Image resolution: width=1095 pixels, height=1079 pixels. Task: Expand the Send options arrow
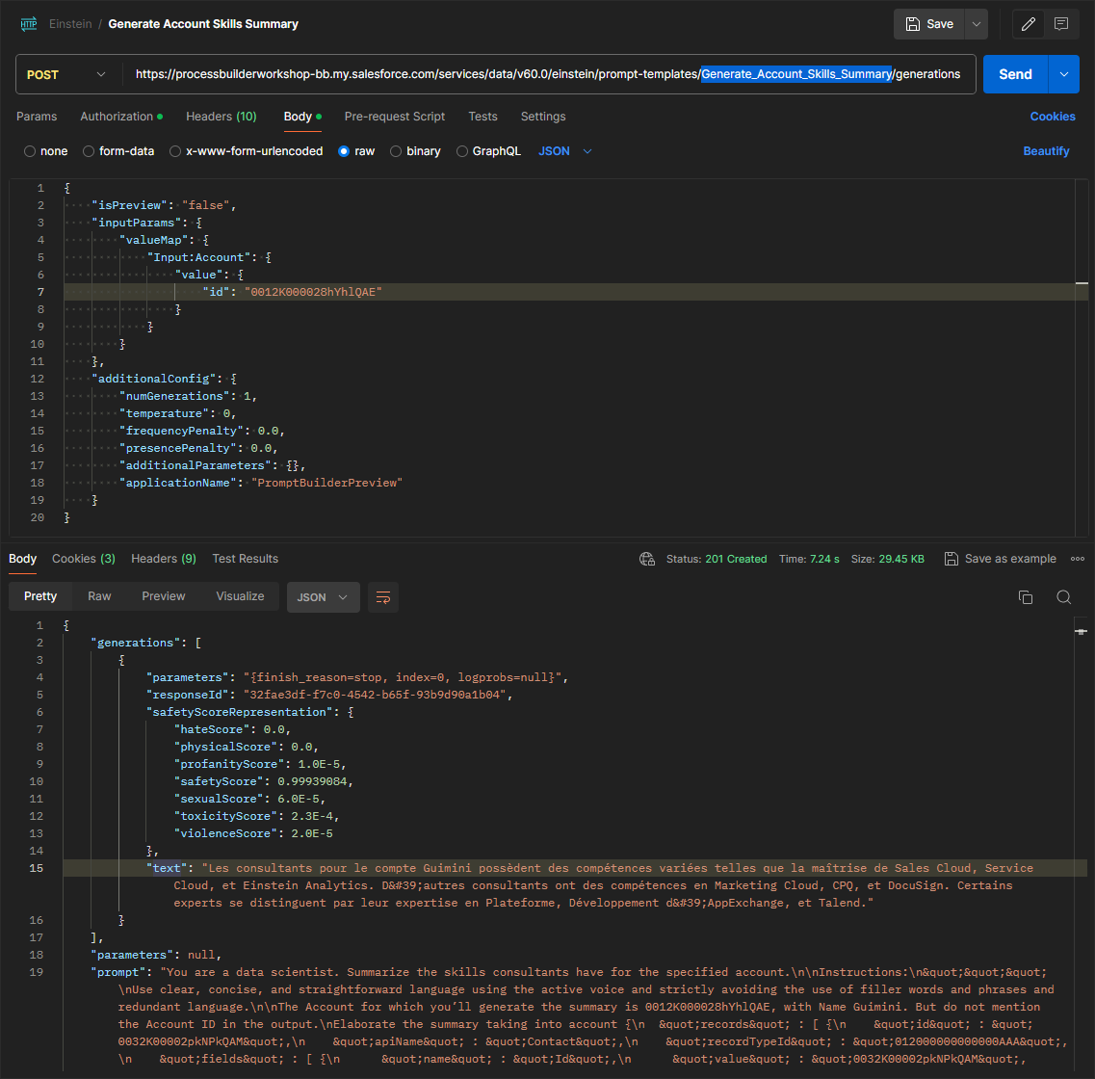click(x=1063, y=74)
